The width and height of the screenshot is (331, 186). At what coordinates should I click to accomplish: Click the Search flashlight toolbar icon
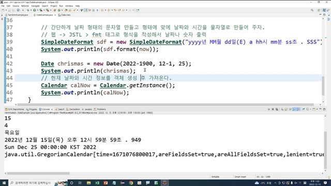click(74, 10)
